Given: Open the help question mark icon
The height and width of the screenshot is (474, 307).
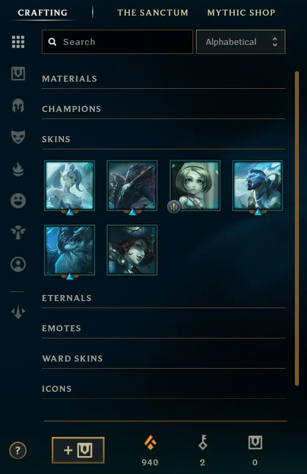Looking at the screenshot, I should [18, 451].
